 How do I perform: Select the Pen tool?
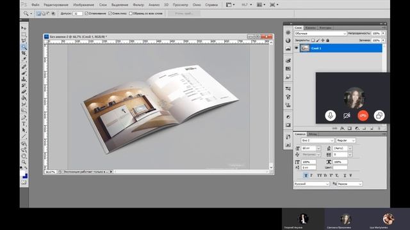point(24,118)
